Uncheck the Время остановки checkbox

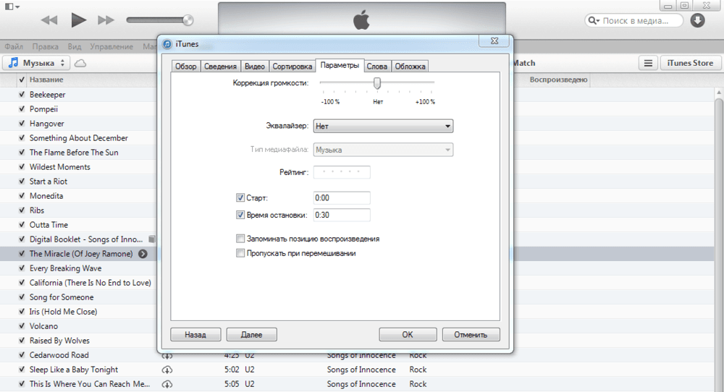[240, 215]
